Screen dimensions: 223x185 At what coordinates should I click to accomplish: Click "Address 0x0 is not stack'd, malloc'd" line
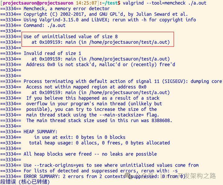pyautogui.click(x=101, y=64)
